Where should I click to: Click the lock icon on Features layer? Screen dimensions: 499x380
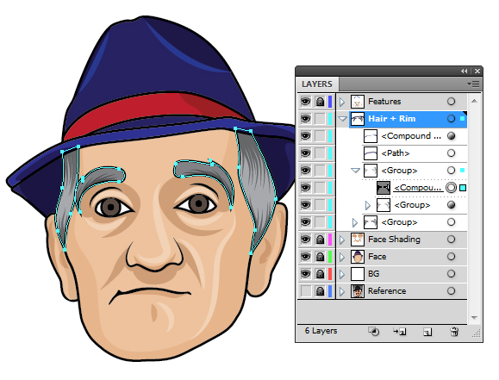pyautogui.click(x=320, y=102)
